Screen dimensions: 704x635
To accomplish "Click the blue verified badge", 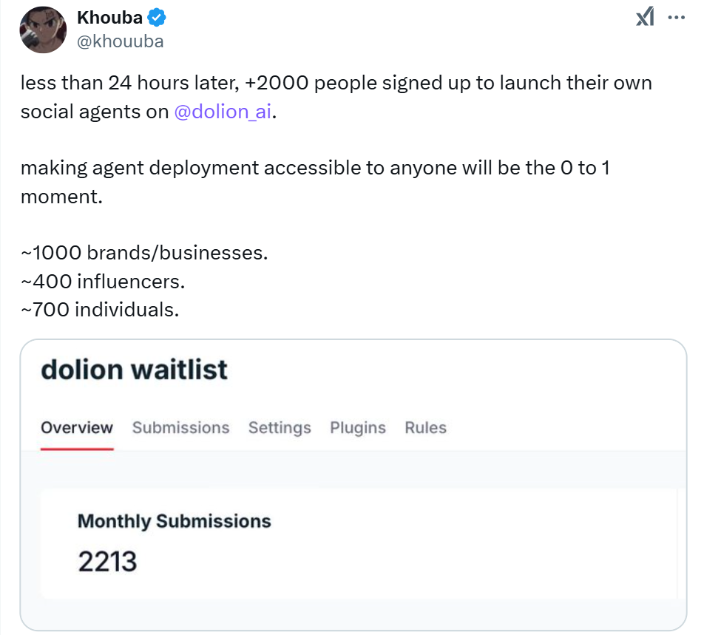I will (x=157, y=18).
